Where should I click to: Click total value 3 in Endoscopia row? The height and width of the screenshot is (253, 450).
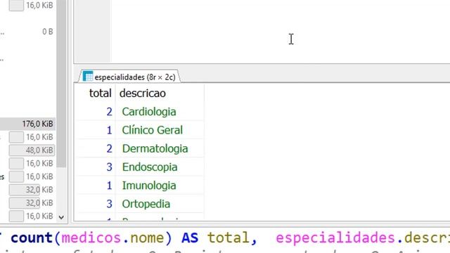click(110, 167)
